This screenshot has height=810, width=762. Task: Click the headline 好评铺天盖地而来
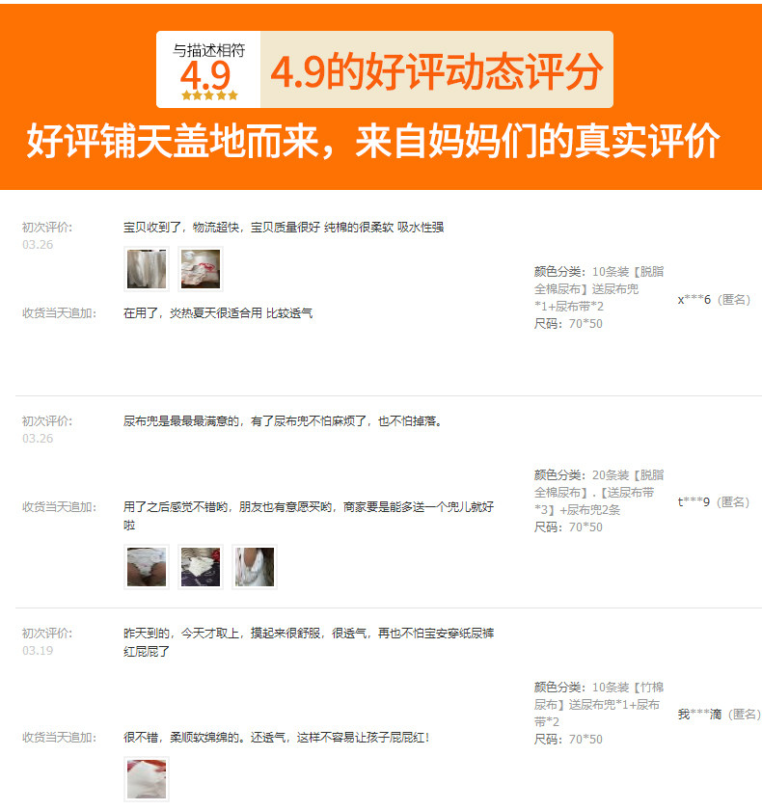tap(172, 141)
